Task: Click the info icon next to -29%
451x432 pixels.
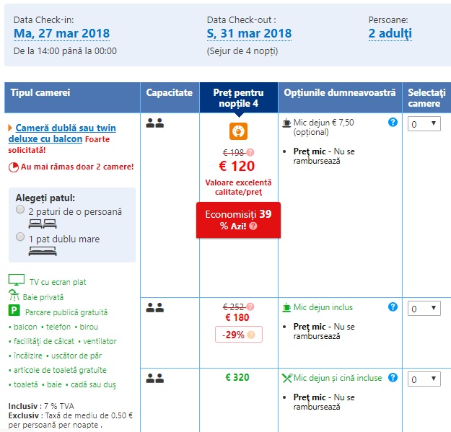Action: (x=250, y=335)
